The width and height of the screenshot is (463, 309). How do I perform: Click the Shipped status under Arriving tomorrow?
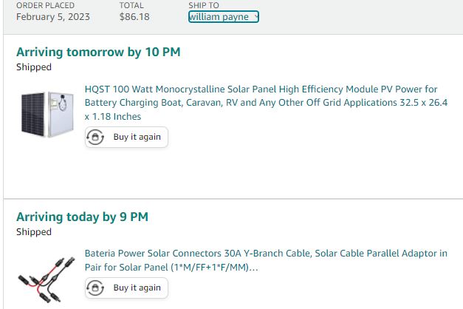point(34,67)
